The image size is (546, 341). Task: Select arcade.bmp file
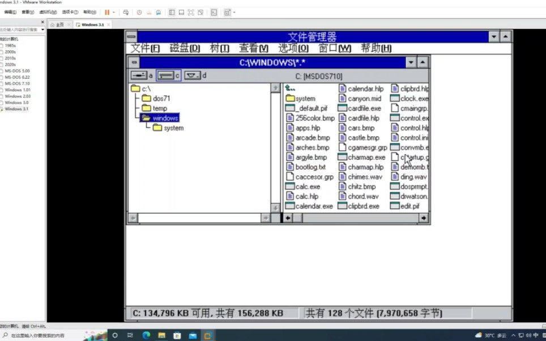point(308,138)
